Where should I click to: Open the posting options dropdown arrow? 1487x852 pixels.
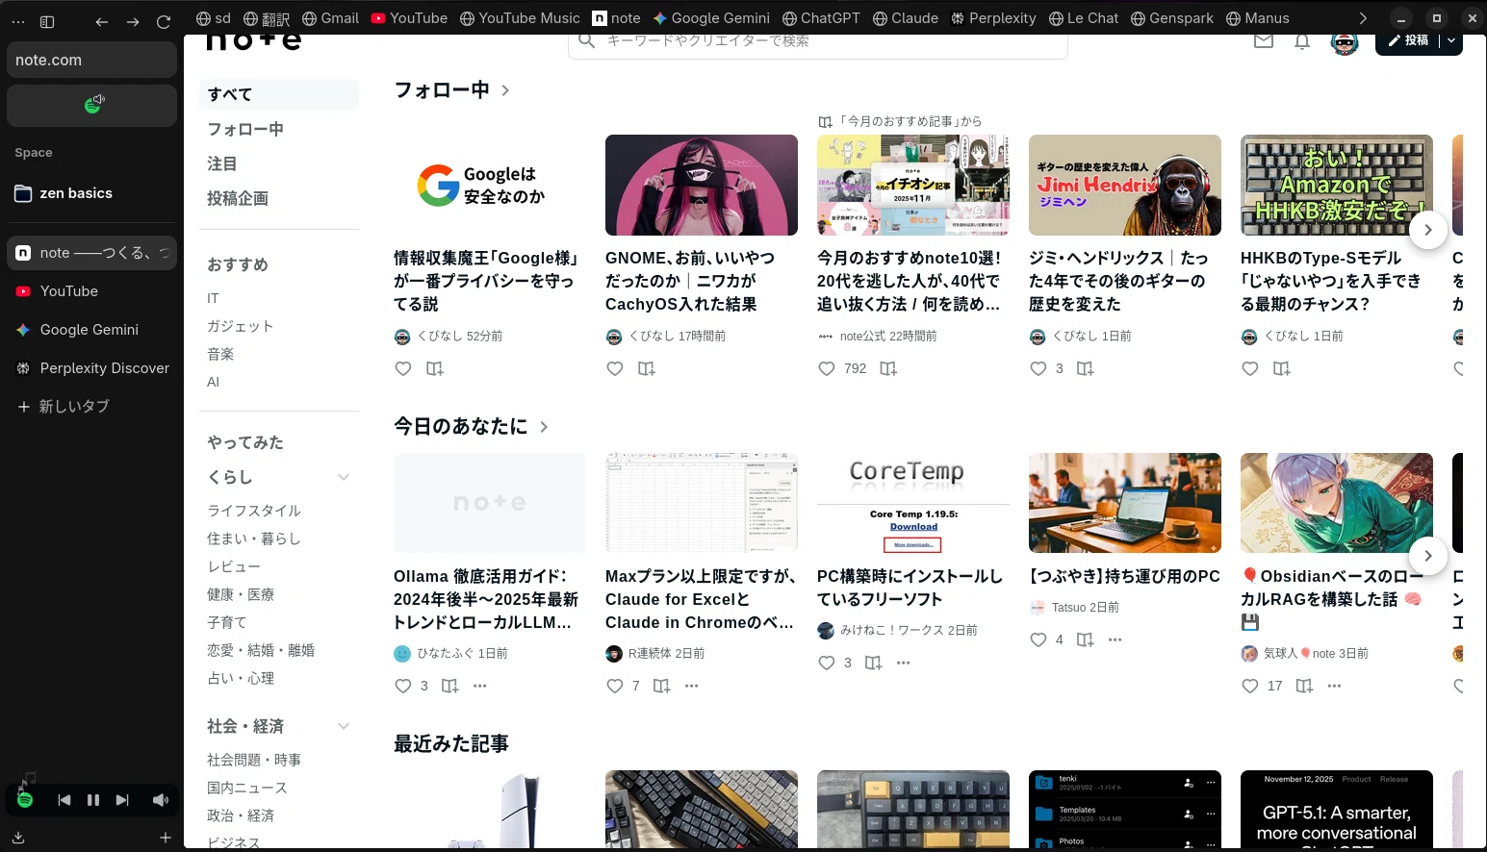[1451, 40]
